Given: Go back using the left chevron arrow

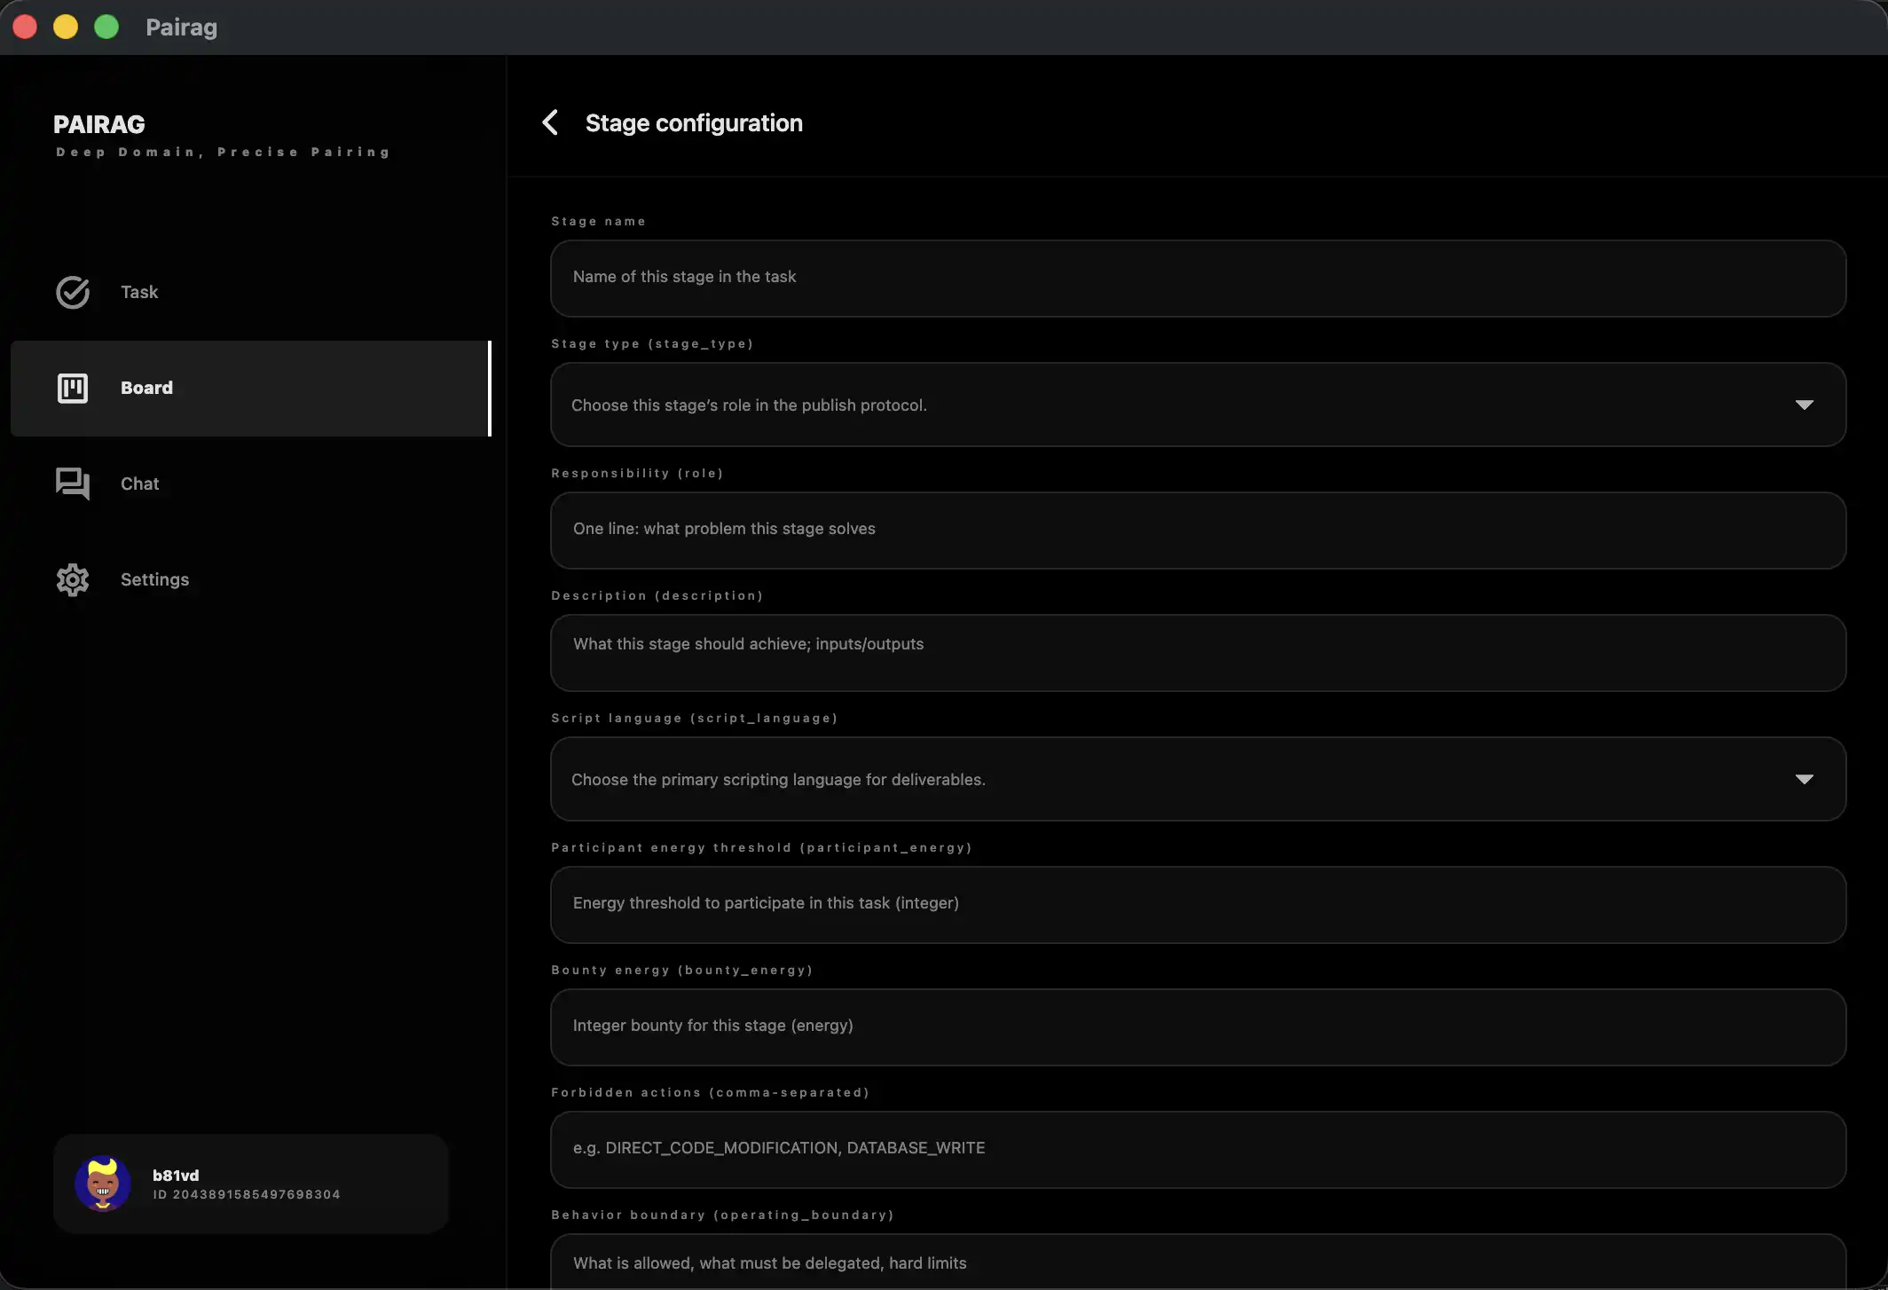Looking at the screenshot, I should [550, 122].
